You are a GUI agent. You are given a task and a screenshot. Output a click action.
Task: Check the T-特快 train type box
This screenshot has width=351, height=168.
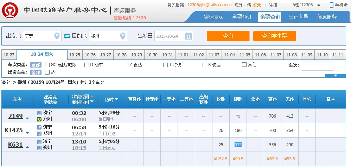165,65
